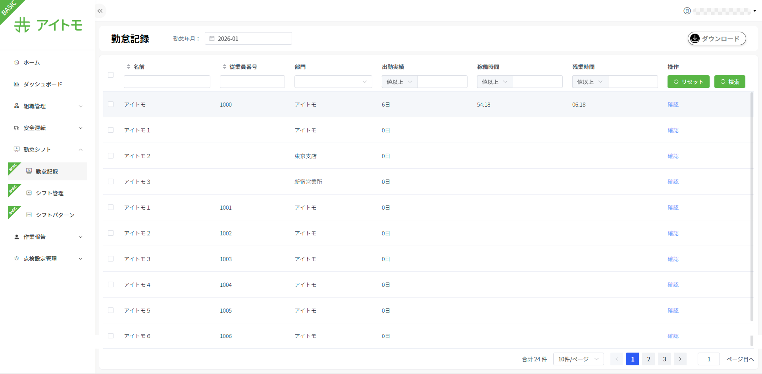This screenshot has width=762, height=374.
Task: Click the 名前 filter input field
Action: [167, 82]
